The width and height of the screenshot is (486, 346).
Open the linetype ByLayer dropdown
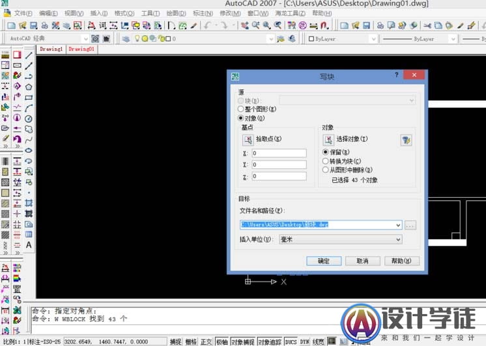click(453, 38)
